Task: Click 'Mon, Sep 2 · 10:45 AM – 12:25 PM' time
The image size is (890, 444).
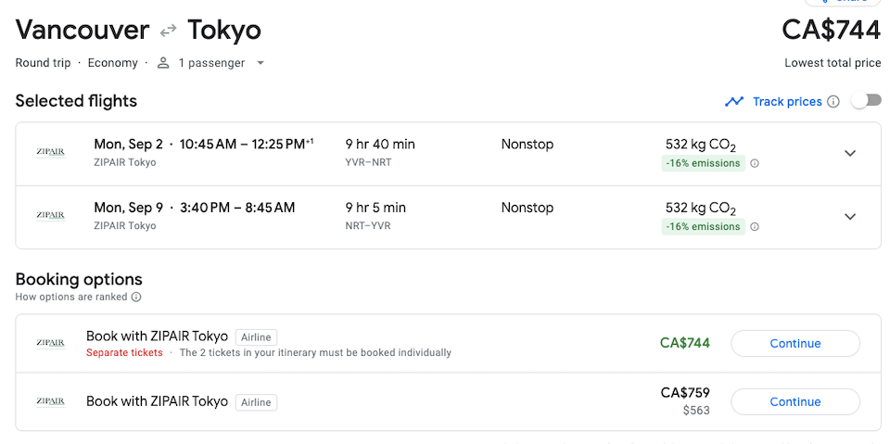Action: tap(204, 145)
